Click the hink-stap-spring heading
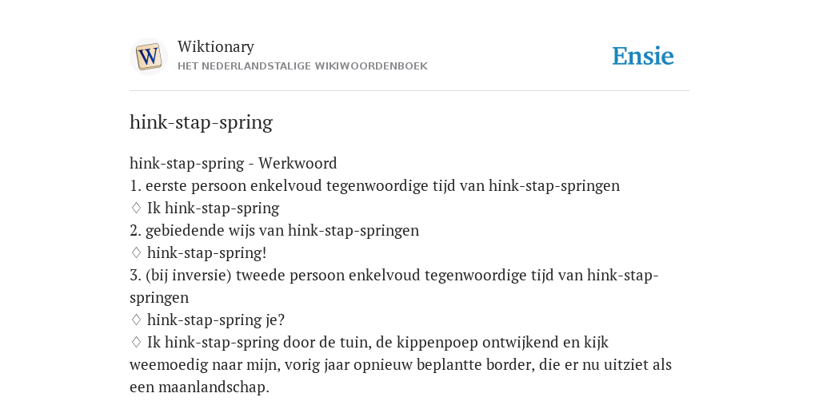Image resolution: width=819 pixels, height=409 pixels. [201, 122]
